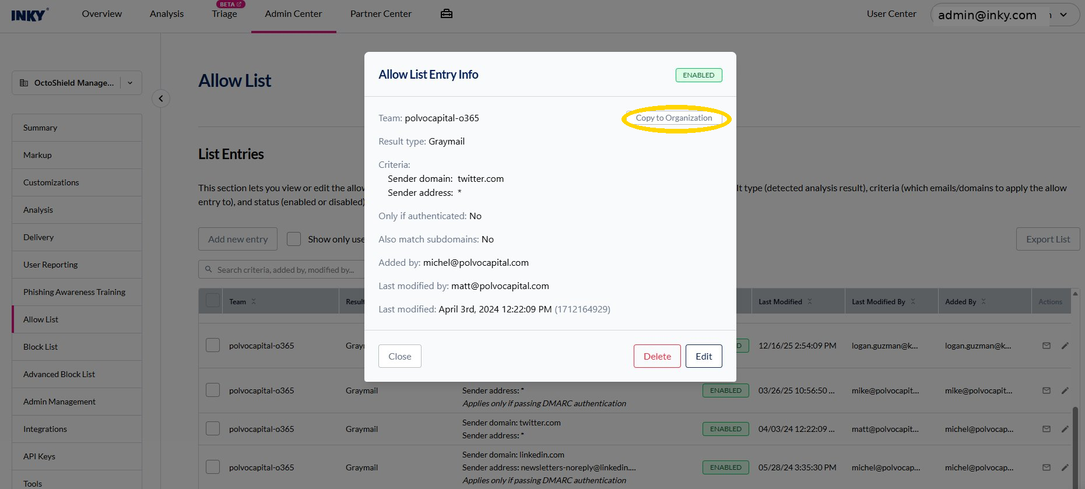Image resolution: width=1085 pixels, height=489 pixels.
Task: Collapse the sidebar with the left chevron button
Action: 161,98
